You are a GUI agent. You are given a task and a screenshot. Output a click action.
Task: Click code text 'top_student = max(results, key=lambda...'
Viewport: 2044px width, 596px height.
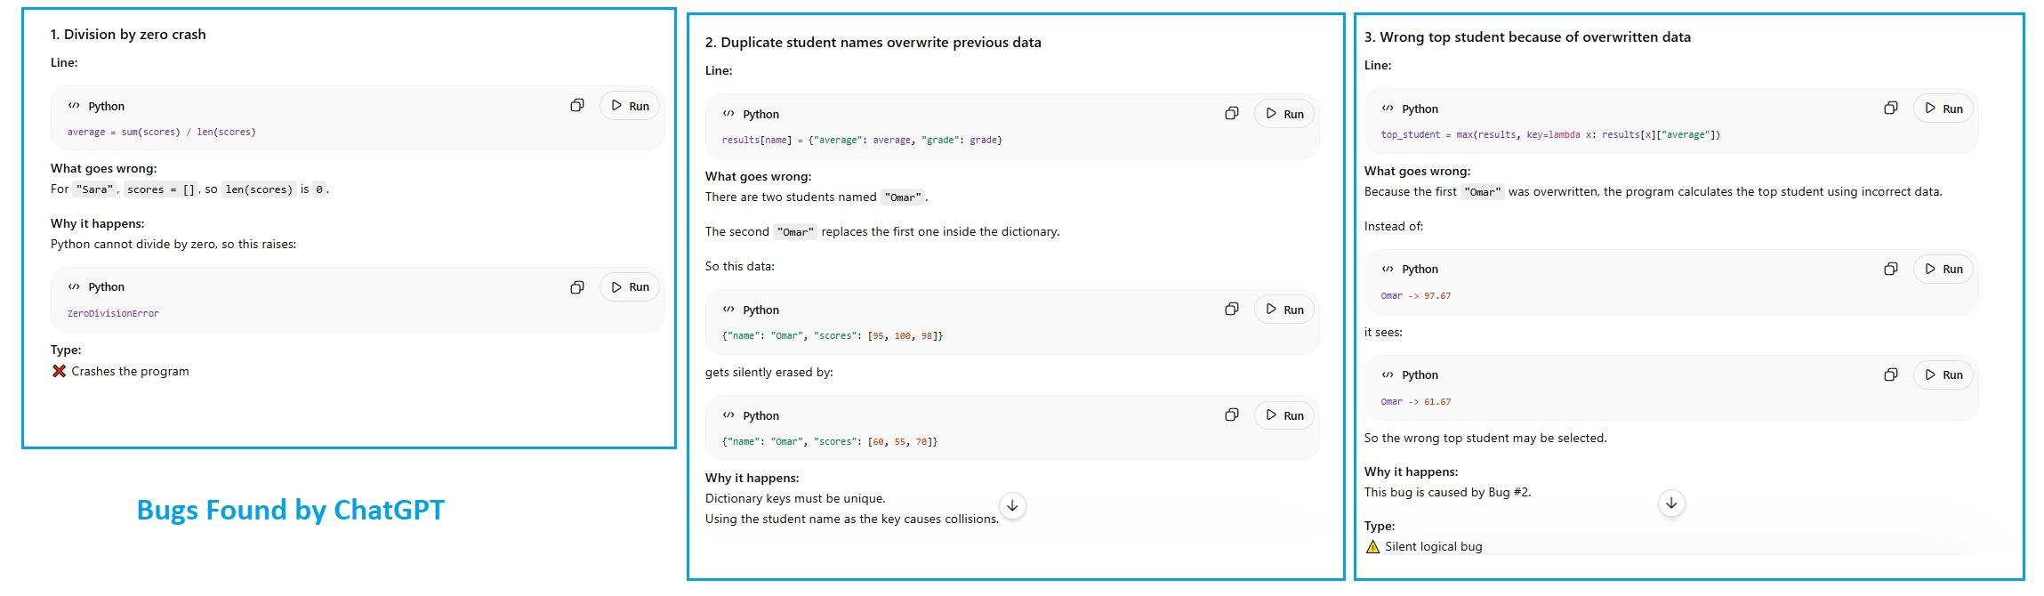[x=1550, y=134]
